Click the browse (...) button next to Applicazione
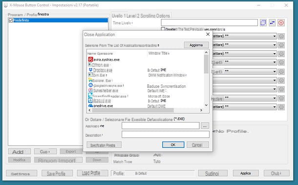The width and height of the screenshot is (298, 185). pyautogui.click(x=205, y=126)
